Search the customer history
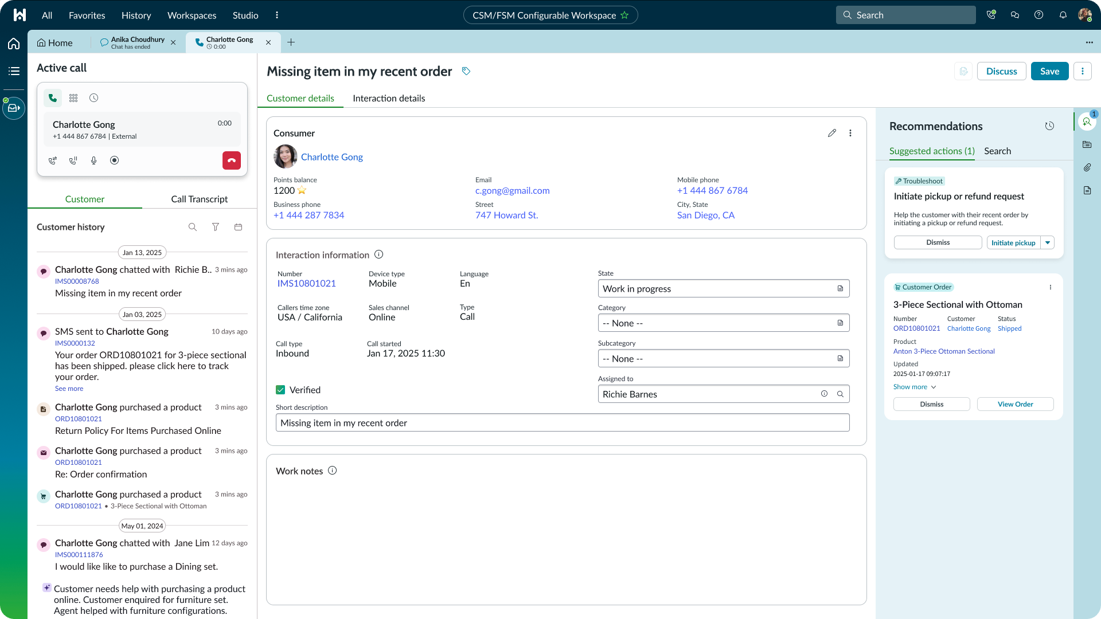The height and width of the screenshot is (619, 1101). click(193, 227)
